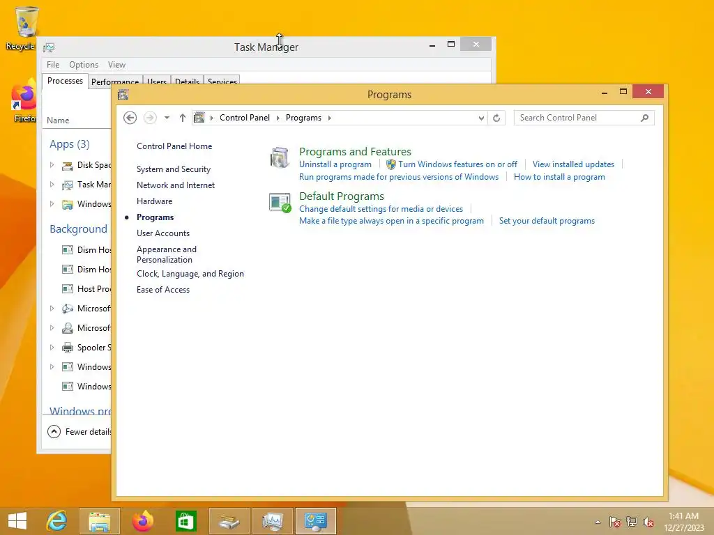The image size is (714, 535).
Task: Open the Options menu in Task Manager
Action: tap(84, 65)
